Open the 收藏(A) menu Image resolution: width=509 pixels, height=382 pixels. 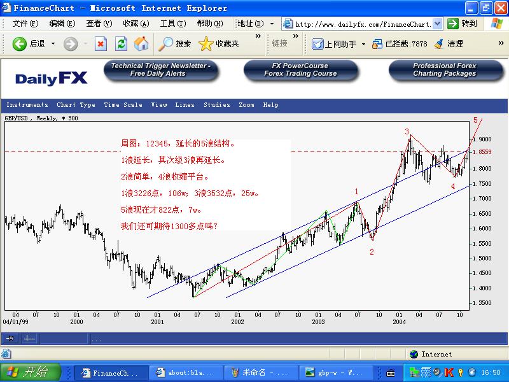136,24
